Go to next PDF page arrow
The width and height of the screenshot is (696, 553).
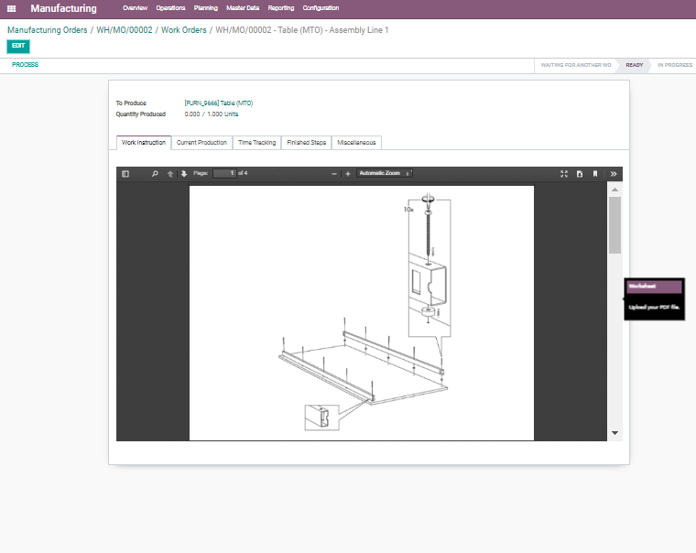pos(183,173)
